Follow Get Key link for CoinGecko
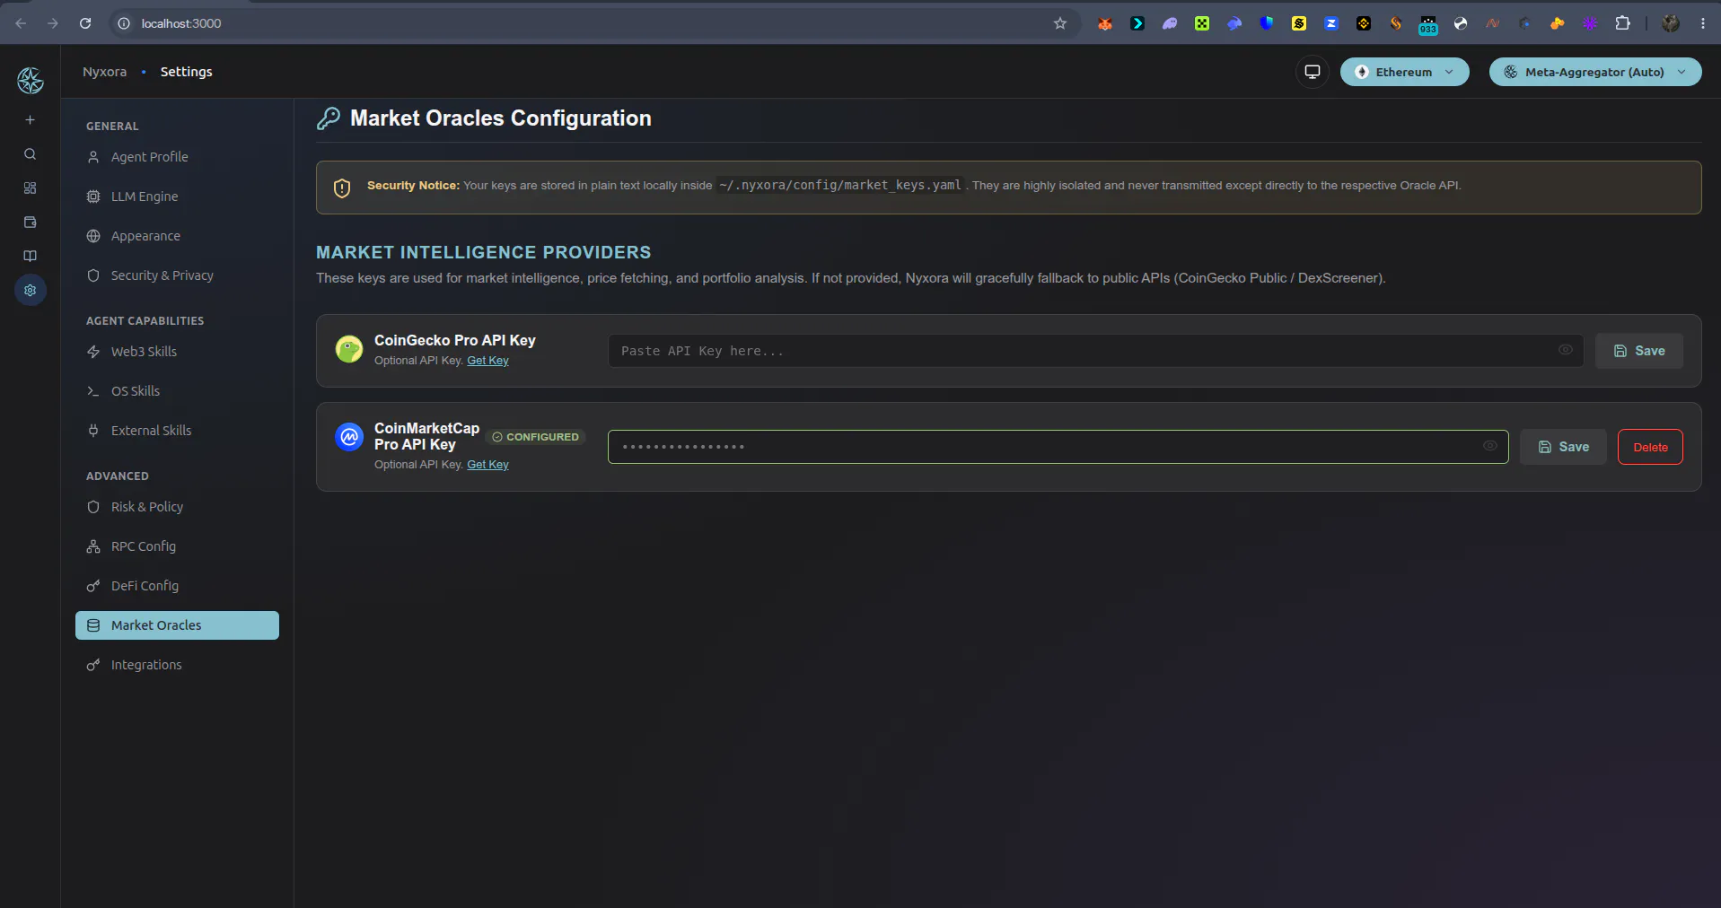The width and height of the screenshot is (1721, 908). pyautogui.click(x=487, y=361)
